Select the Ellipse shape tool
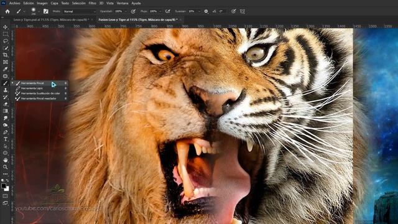 pos(6,153)
